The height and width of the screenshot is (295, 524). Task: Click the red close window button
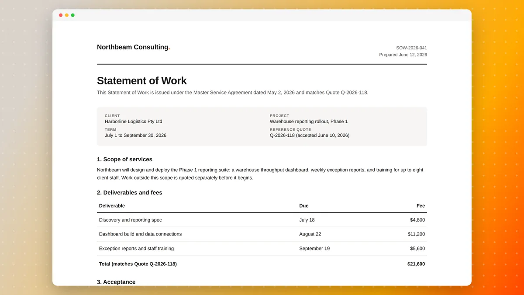[61, 15]
